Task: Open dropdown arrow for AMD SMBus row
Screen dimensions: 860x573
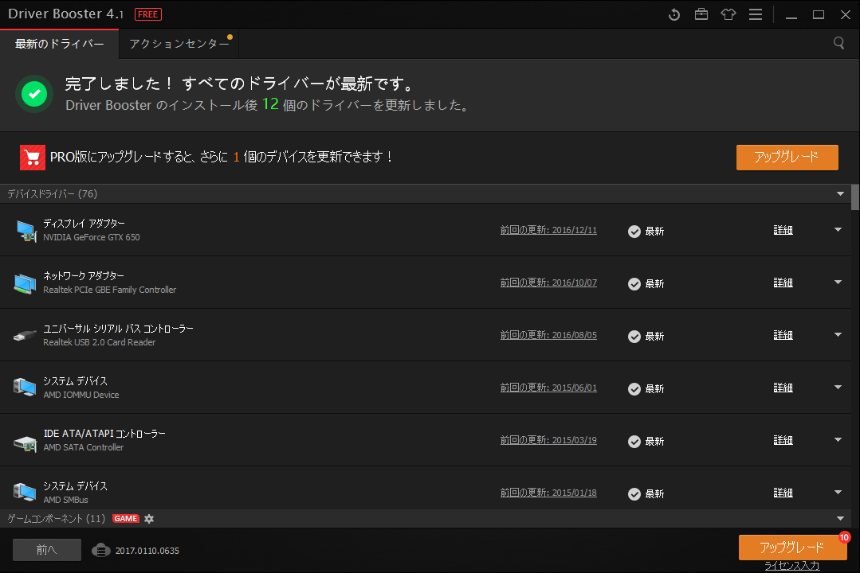Action: 838,493
